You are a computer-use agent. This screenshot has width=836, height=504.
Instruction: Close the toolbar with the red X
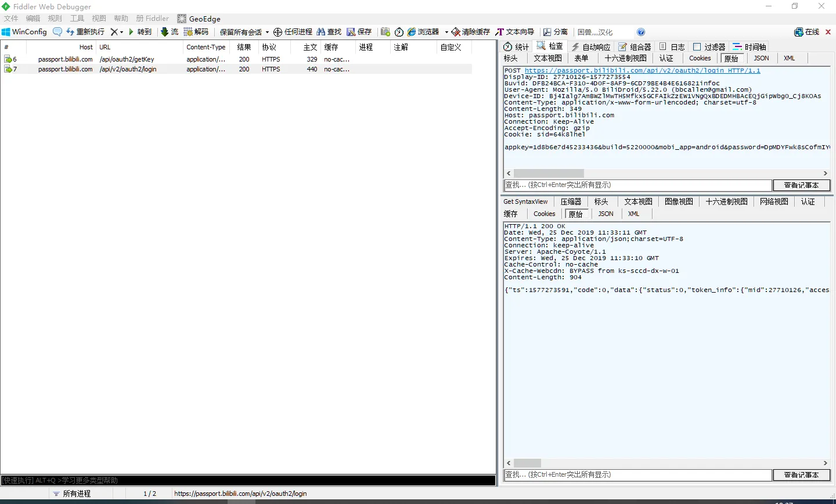(828, 32)
